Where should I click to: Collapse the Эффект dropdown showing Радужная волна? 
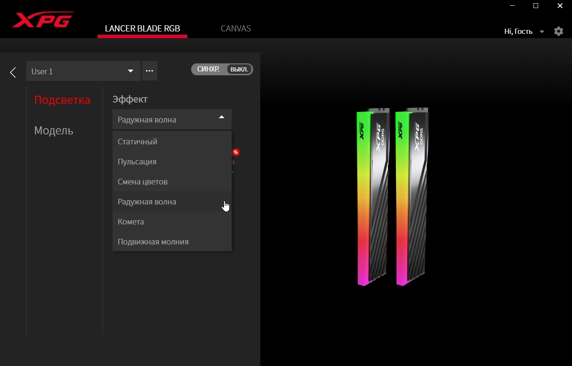pyautogui.click(x=172, y=119)
